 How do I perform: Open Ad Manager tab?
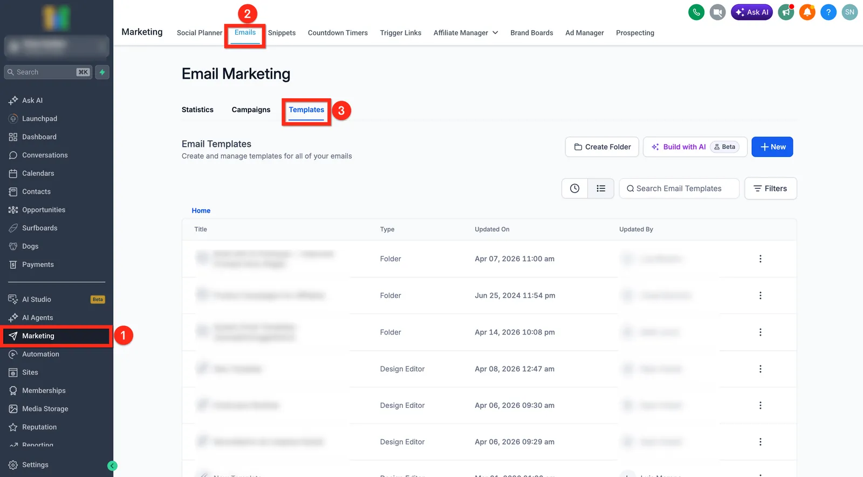tap(585, 33)
